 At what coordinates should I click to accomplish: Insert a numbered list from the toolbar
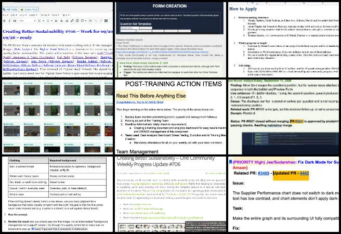pos(48,21)
